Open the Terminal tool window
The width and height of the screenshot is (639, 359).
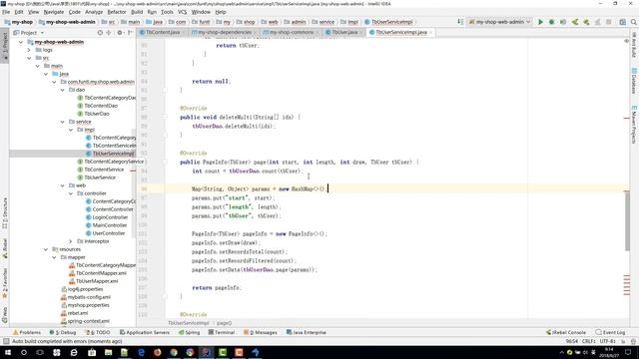click(222, 332)
